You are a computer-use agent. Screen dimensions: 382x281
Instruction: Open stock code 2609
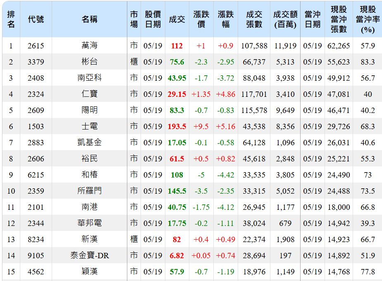(36, 110)
